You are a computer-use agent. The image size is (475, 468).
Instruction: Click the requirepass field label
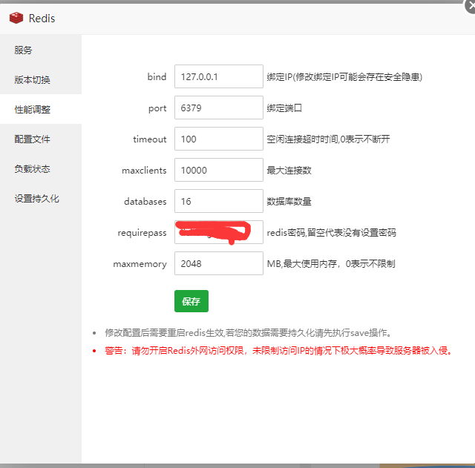[x=142, y=233]
